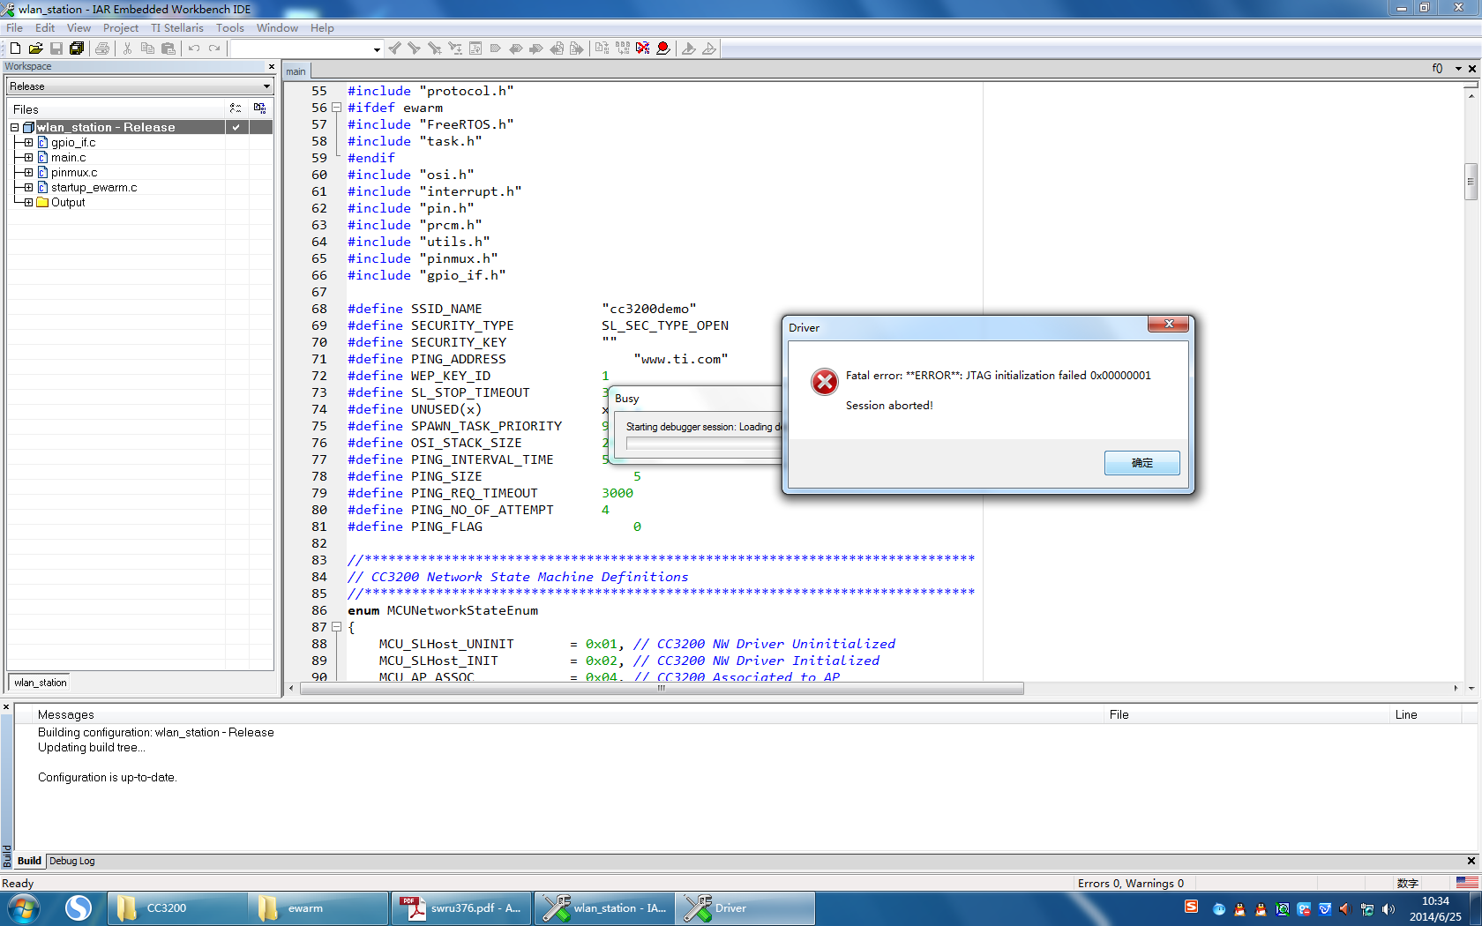
Task: Open the Window menu
Action: (x=278, y=28)
